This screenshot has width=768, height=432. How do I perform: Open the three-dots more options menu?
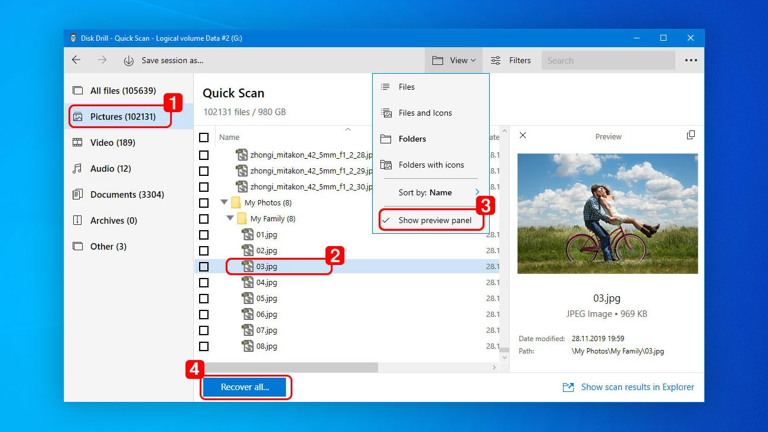pyautogui.click(x=691, y=60)
